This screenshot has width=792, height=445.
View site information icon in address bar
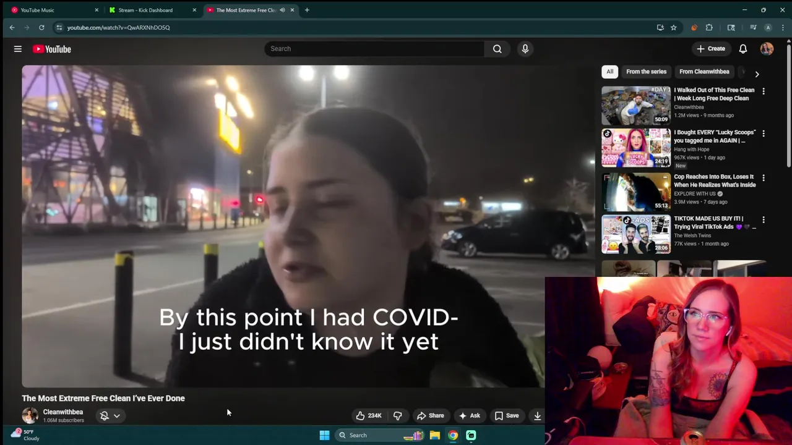pos(59,27)
